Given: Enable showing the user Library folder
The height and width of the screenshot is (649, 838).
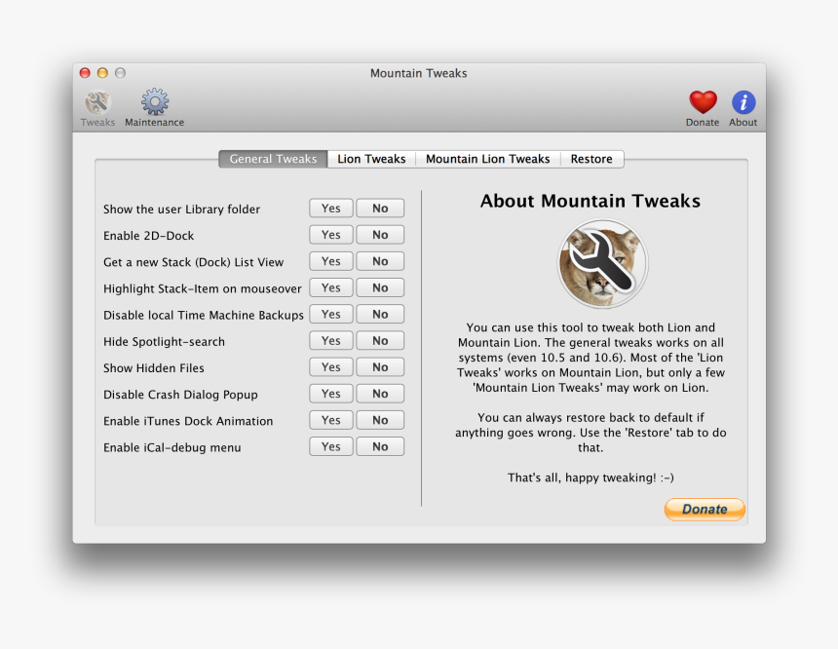Looking at the screenshot, I should [x=330, y=208].
